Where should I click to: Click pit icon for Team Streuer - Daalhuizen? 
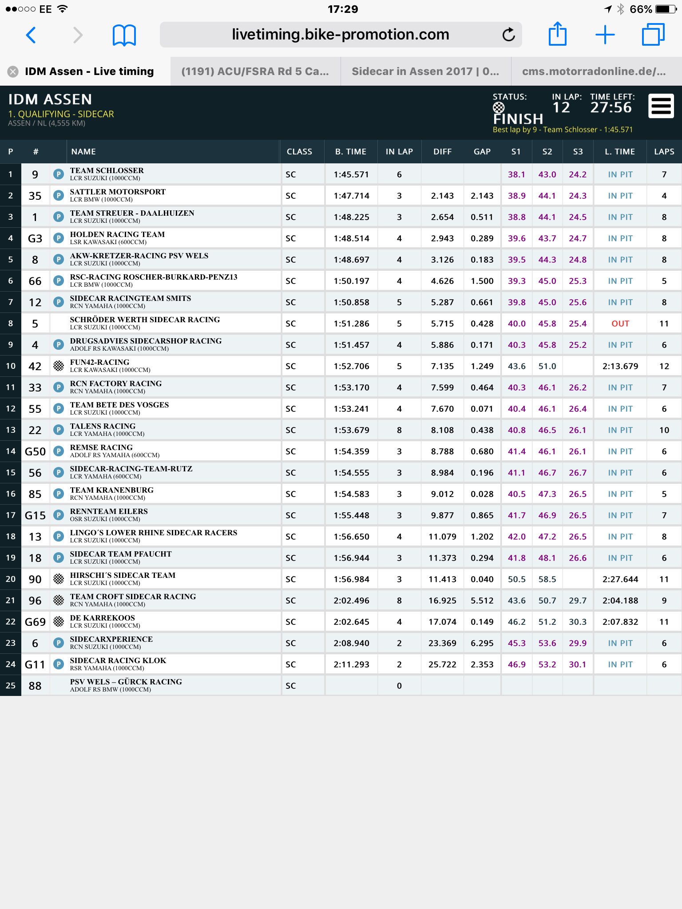click(58, 217)
